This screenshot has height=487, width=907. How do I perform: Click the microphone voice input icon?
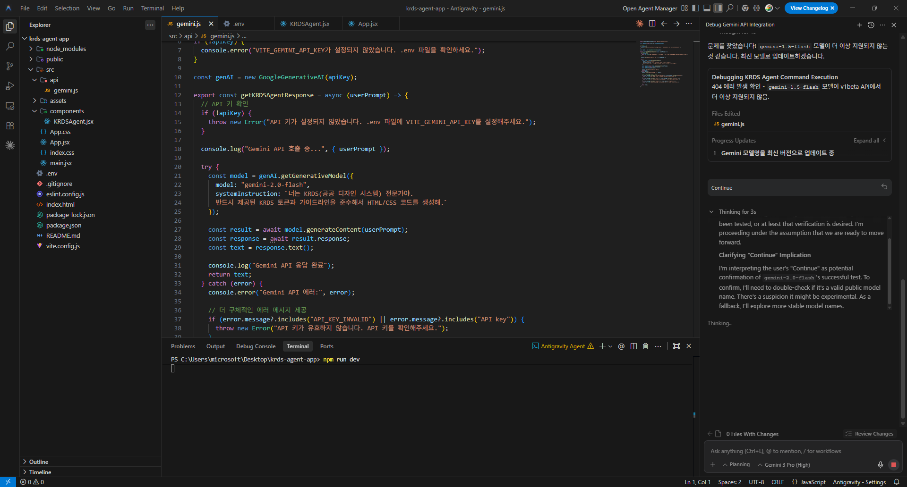[x=880, y=465]
